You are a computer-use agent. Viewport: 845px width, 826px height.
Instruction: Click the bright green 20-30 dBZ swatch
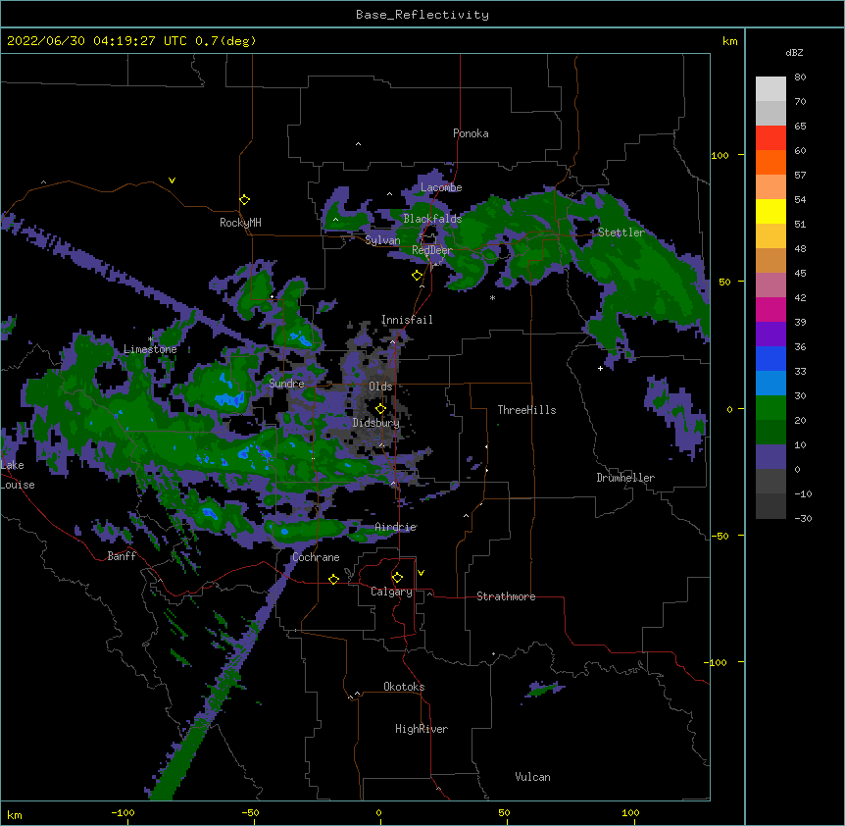tap(770, 408)
